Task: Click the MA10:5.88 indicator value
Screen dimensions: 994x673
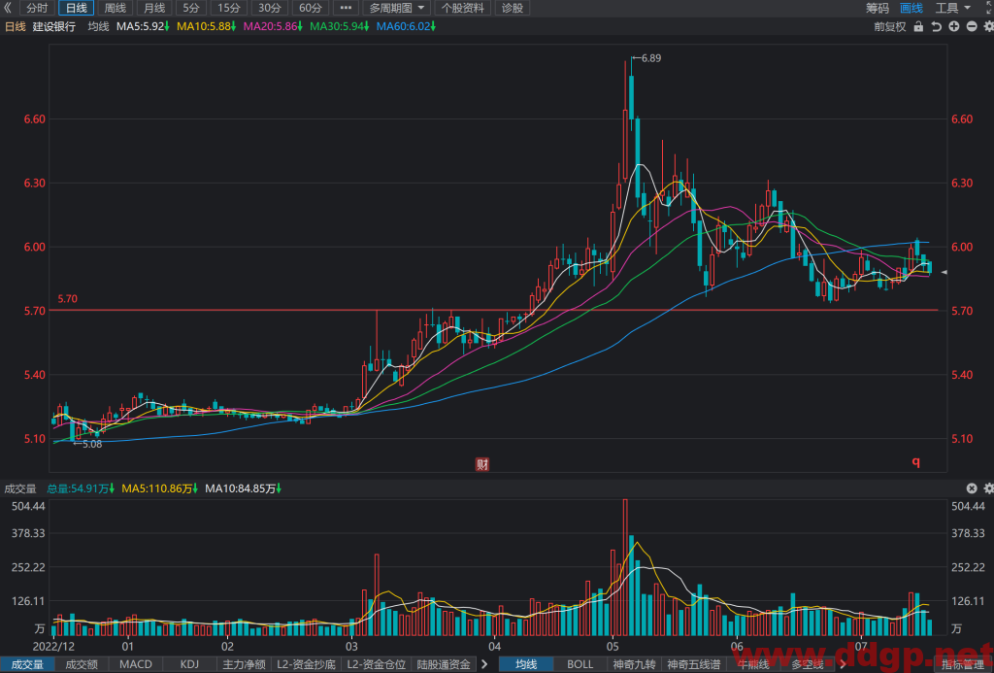Action: 206,26
